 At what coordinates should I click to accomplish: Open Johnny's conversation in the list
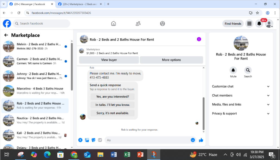coord(35,76)
